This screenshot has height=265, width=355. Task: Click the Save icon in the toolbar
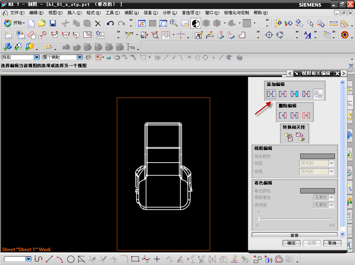[x=53, y=24]
